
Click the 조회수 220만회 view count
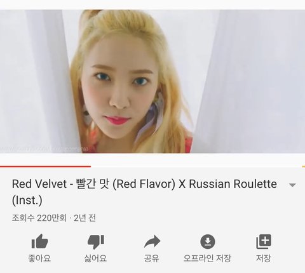[x=39, y=218]
